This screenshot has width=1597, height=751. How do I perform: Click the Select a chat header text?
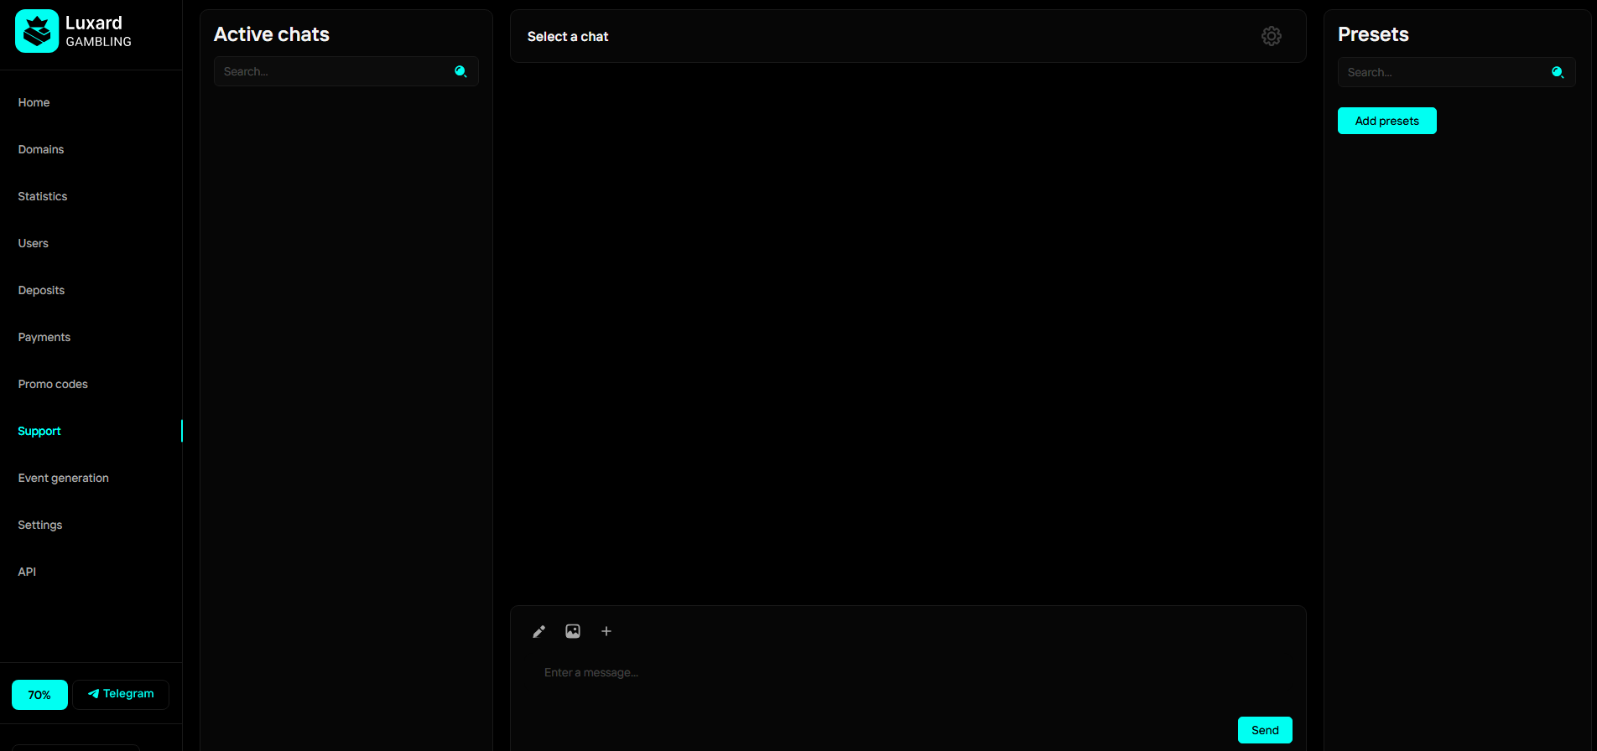point(568,36)
